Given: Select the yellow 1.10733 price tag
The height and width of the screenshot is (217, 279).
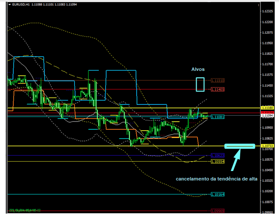Looking at the screenshot, I should click(x=267, y=147).
